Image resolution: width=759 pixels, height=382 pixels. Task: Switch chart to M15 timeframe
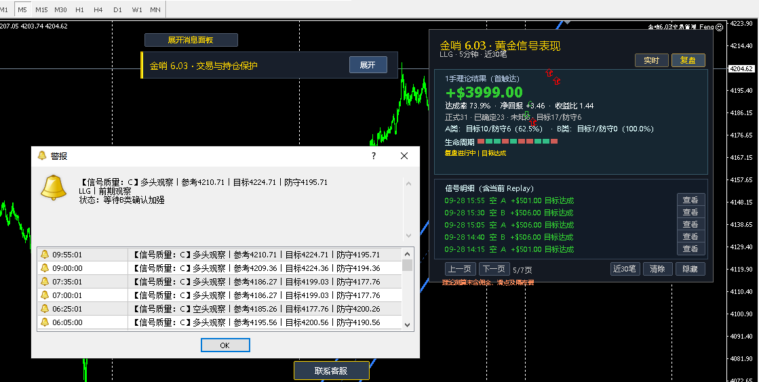click(41, 9)
